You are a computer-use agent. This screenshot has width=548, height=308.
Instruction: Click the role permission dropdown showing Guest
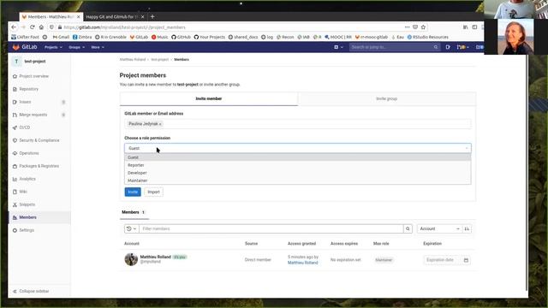(298, 148)
